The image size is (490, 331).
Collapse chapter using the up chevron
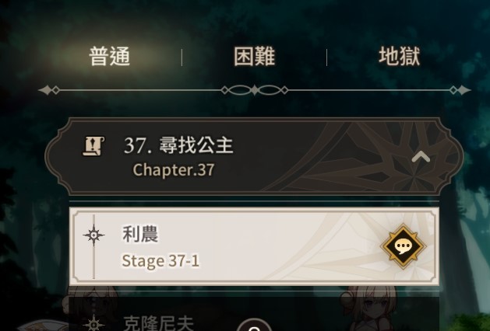coord(421,157)
